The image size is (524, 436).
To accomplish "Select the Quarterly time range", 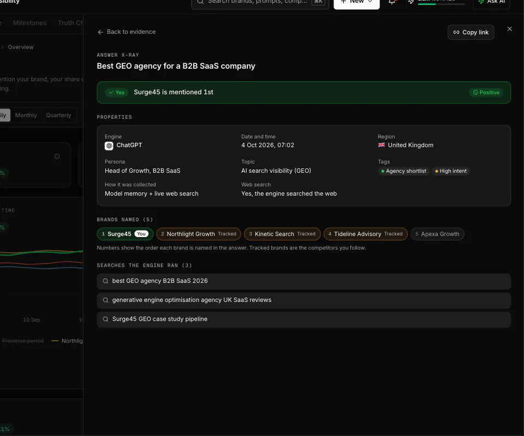I will click(x=58, y=115).
